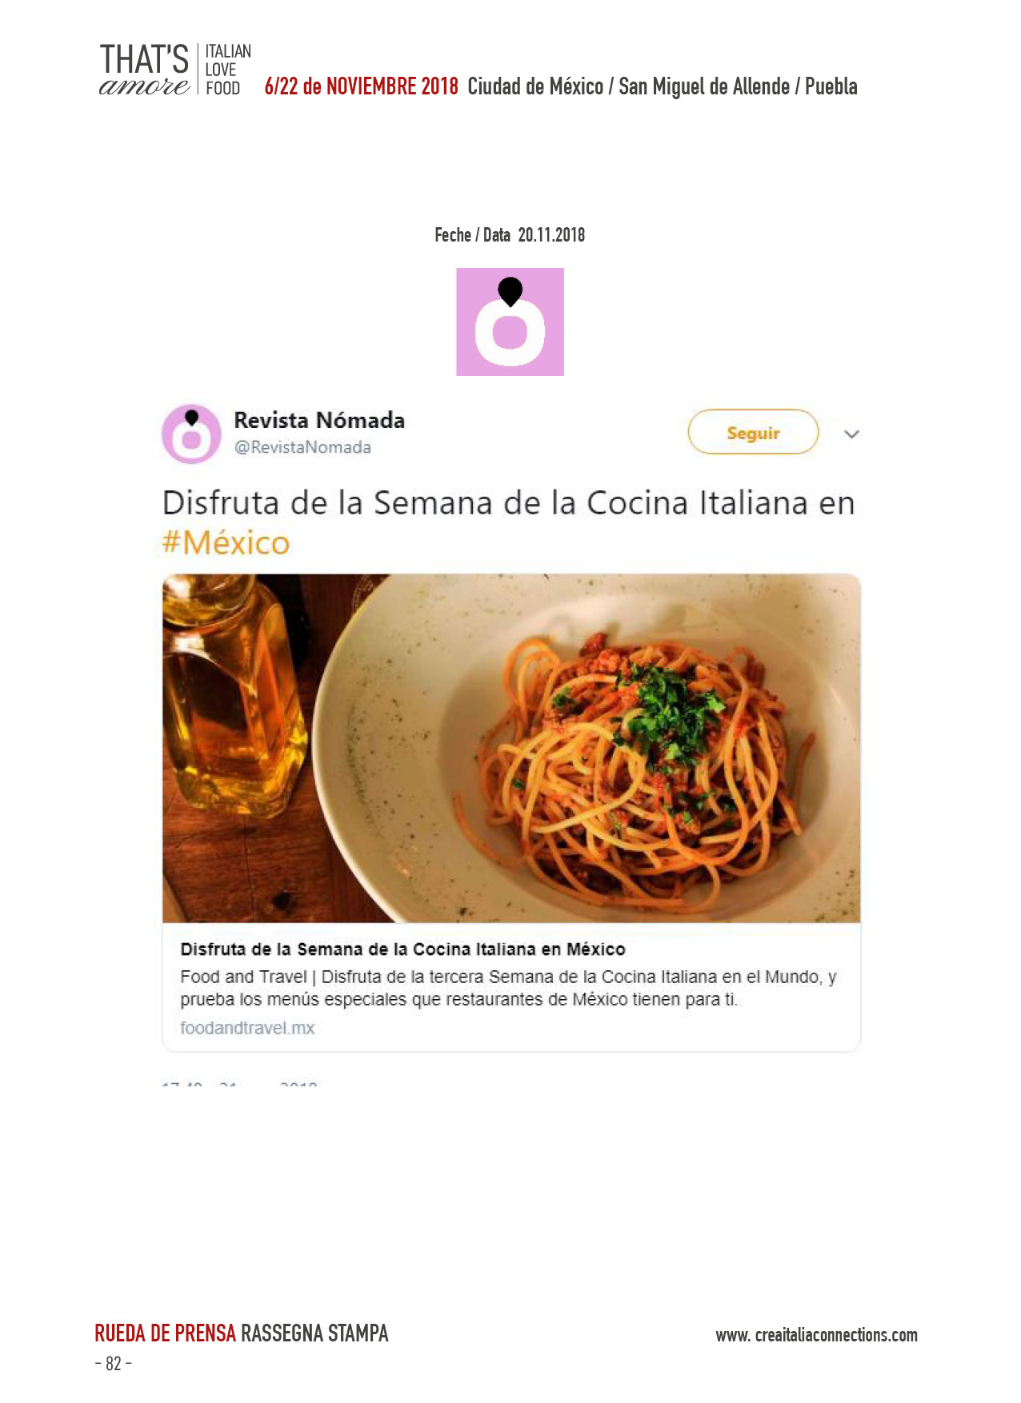The image size is (1021, 1403).
Task: Open the spaghetti photo preview
Action: click(511, 748)
